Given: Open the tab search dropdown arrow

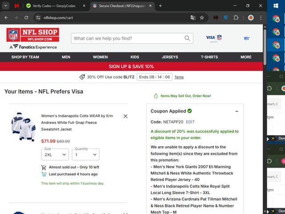Looking at the screenshot, I should pyautogui.click(x=6, y=6).
